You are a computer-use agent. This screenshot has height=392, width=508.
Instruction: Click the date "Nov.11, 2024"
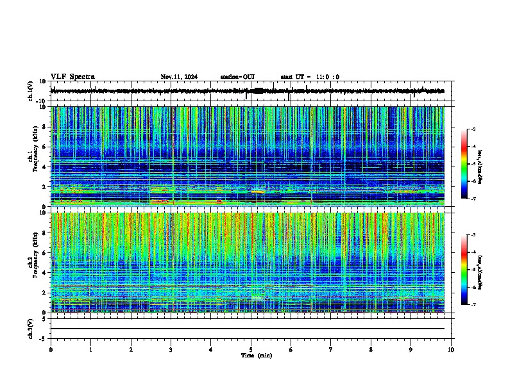click(179, 77)
